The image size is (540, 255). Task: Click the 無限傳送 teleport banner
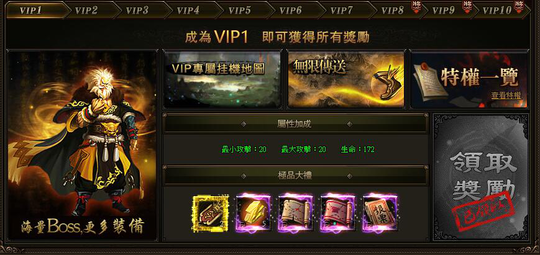[x=346, y=80]
